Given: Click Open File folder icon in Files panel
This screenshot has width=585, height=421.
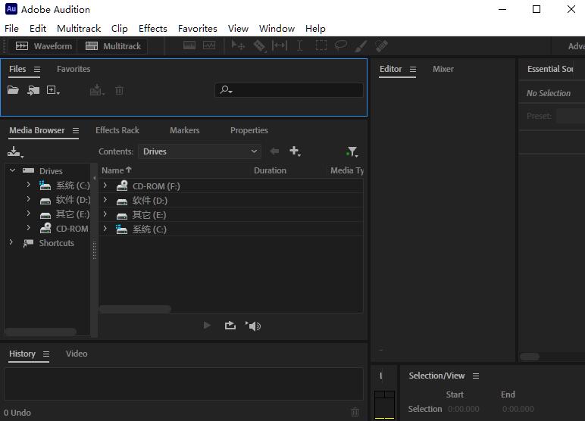Looking at the screenshot, I should pos(13,90).
